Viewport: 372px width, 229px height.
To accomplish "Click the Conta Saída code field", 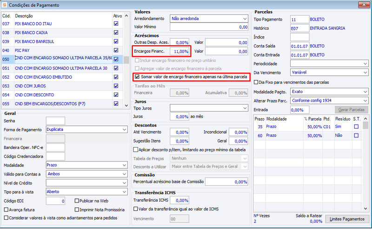I will (x=299, y=46).
